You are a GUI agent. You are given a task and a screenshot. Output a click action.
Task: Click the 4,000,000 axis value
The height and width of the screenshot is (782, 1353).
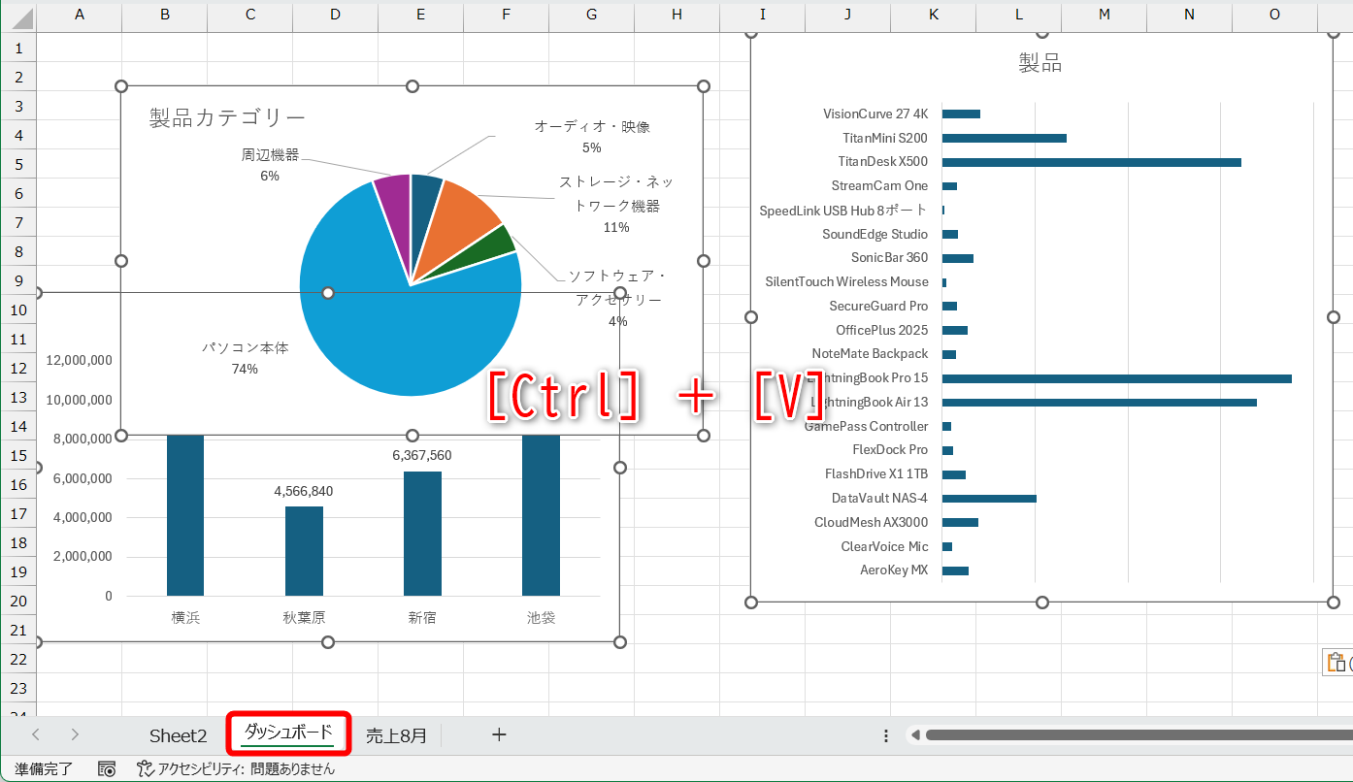(x=82, y=517)
